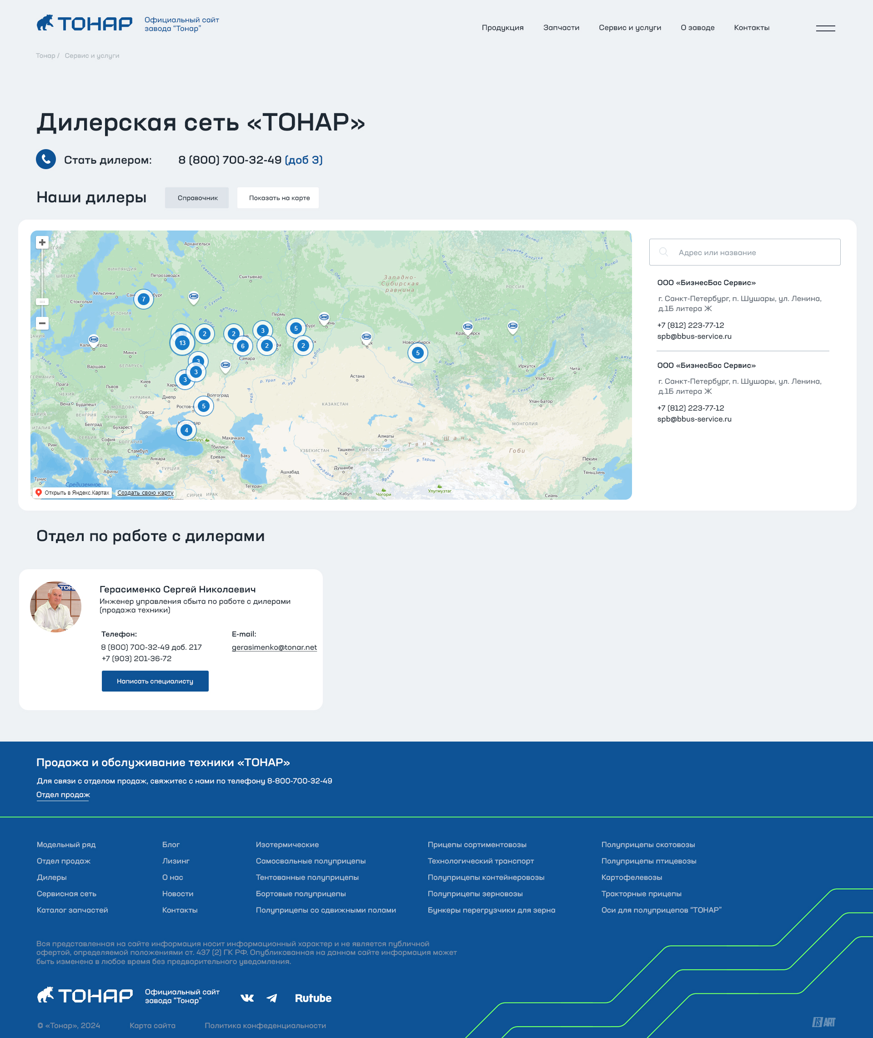The height and width of the screenshot is (1038, 873).
Task: Open Карта сайта footer link
Action: (x=152, y=1026)
